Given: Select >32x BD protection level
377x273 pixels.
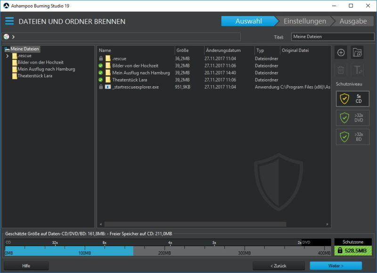Looking at the screenshot, I should coord(352,137).
